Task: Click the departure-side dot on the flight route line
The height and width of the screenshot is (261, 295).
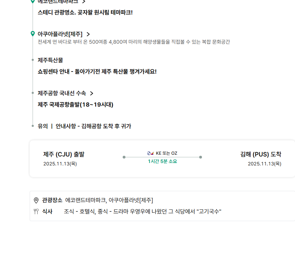Action: pyautogui.click(x=124, y=157)
